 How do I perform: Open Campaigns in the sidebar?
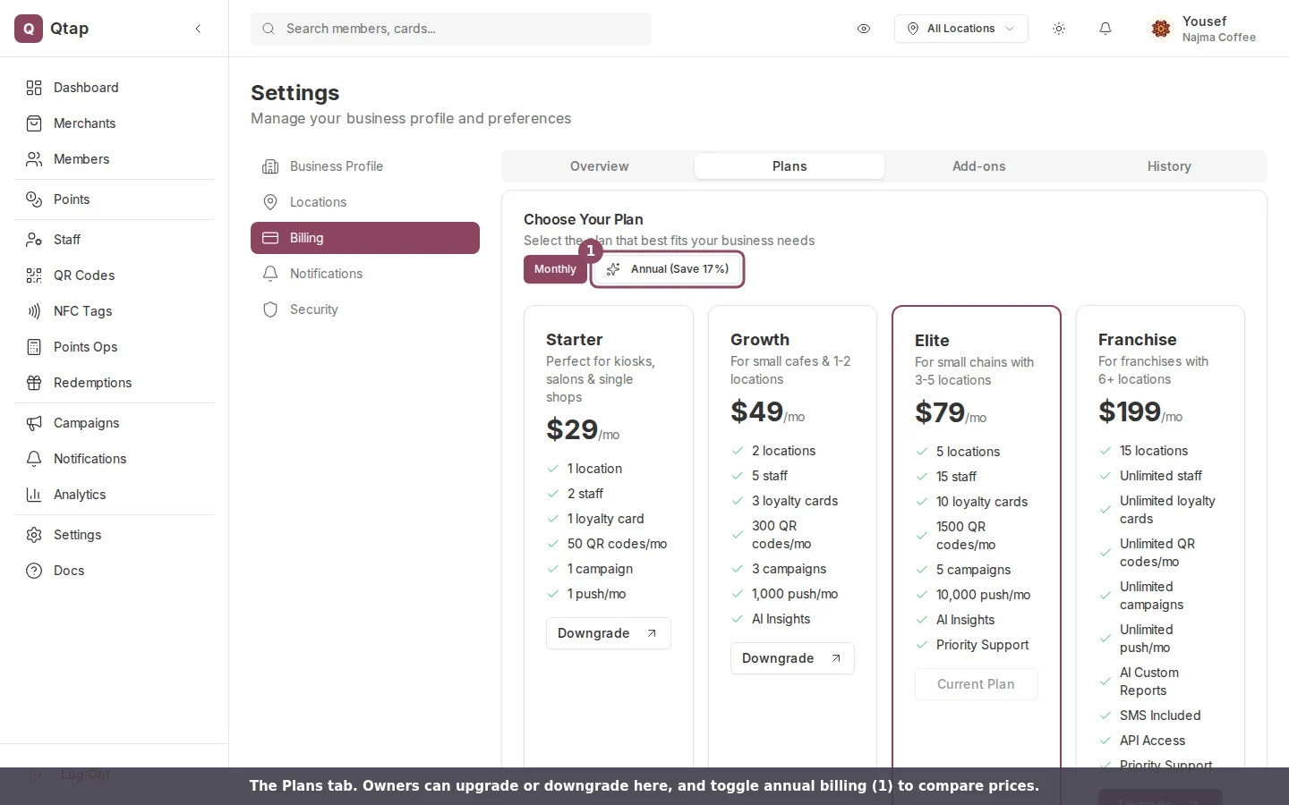point(114,423)
